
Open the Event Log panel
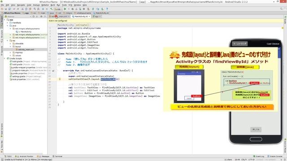coord(259,156)
